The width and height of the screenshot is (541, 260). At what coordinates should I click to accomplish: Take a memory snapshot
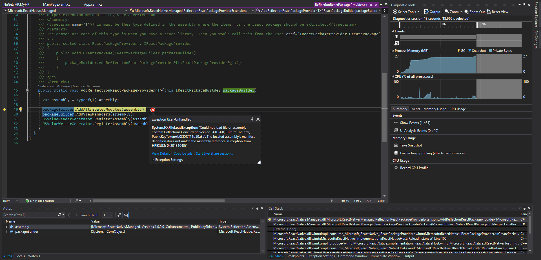[411, 145]
